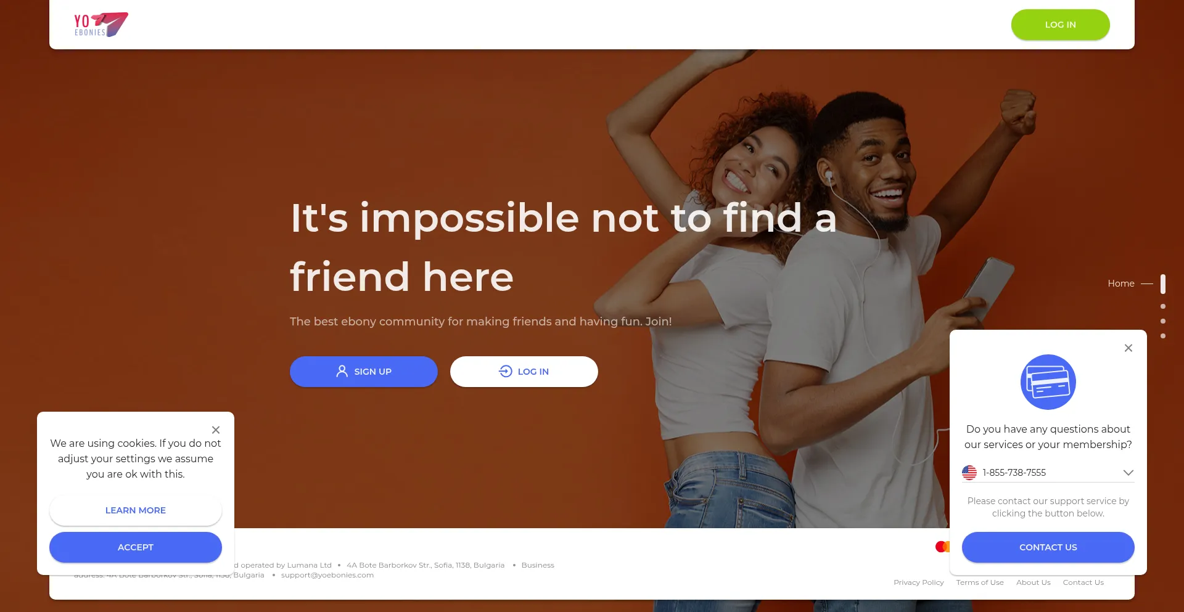The image size is (1184, 612).
Task: Click the US flag icon beside phone number
Action: click(969, 473)
